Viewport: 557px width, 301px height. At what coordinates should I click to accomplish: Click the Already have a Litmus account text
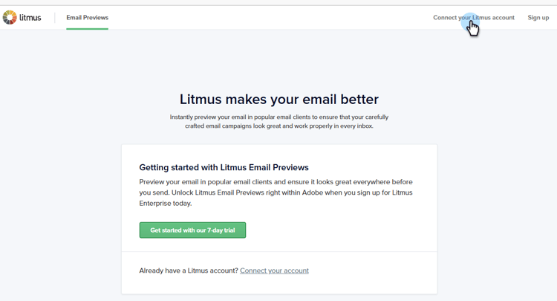[189, 271]
